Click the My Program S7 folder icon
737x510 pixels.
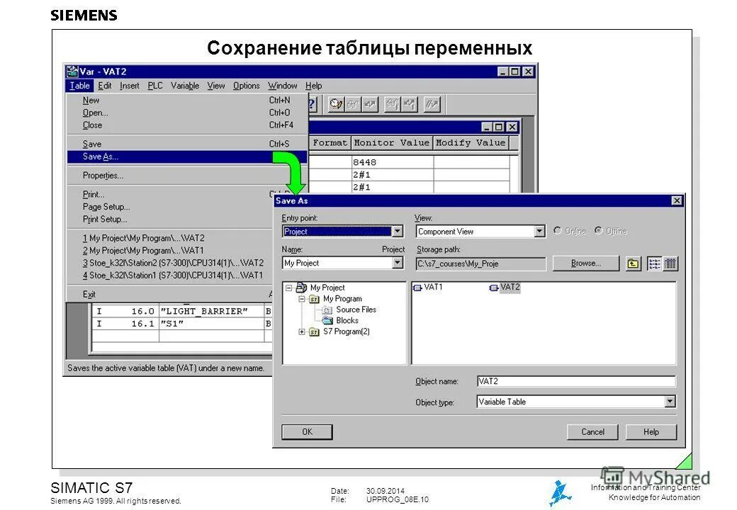tap(314, 299)
